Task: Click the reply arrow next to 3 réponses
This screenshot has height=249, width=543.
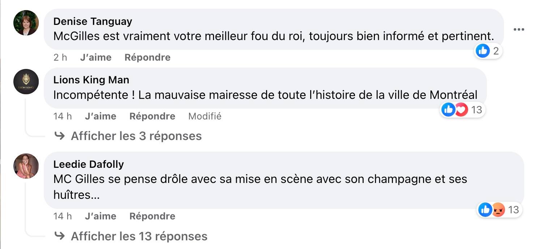Action: [x=60, y=136]
